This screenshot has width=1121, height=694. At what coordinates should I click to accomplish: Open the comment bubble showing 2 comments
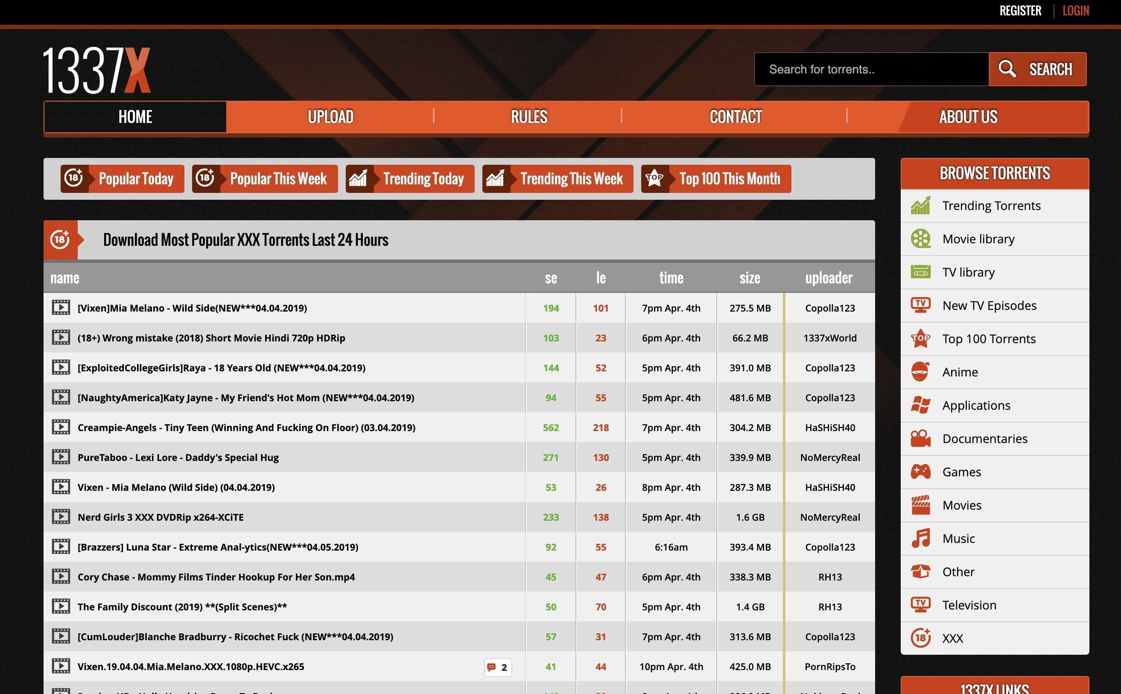point(498,667)
